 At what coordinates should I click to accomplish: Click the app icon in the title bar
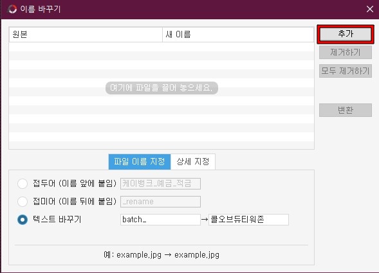(x=12, y=9)
